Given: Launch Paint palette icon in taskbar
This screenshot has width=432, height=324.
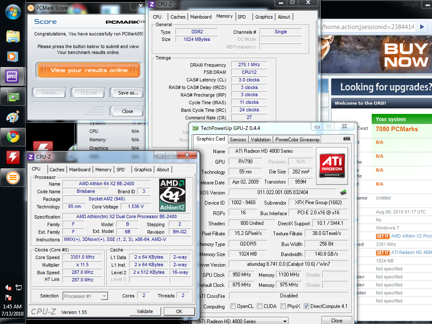Looking at the screenshot, I should tap(13, 117).
